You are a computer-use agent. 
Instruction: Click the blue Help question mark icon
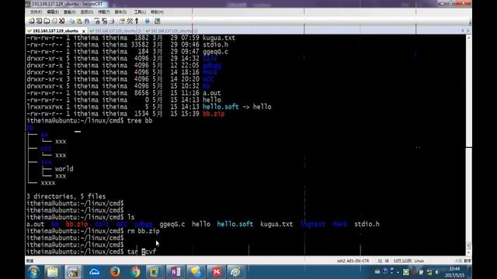148,21
